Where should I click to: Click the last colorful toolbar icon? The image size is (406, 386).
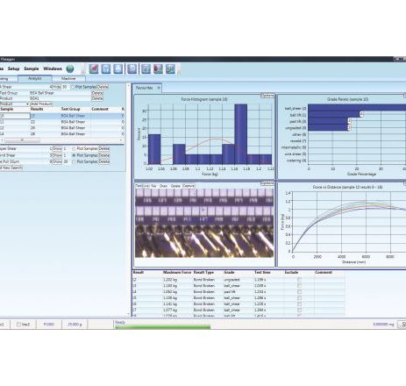(x=170, y=69)
